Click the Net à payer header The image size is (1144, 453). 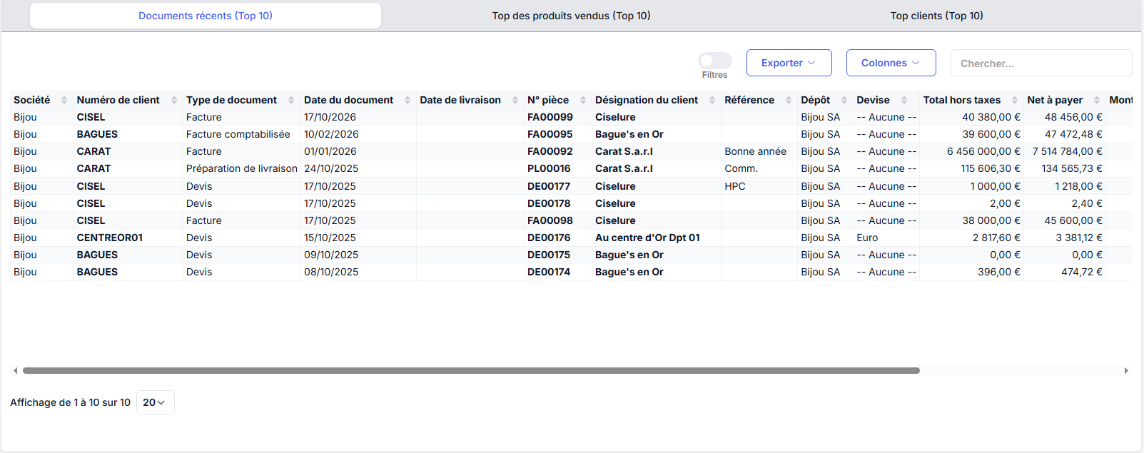point(1055,100)
